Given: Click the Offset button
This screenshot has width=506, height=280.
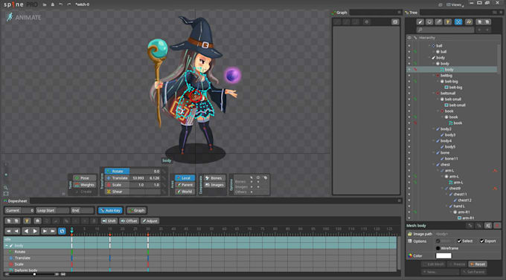Looking at the screenshot, I should click(x=129, y=221).
